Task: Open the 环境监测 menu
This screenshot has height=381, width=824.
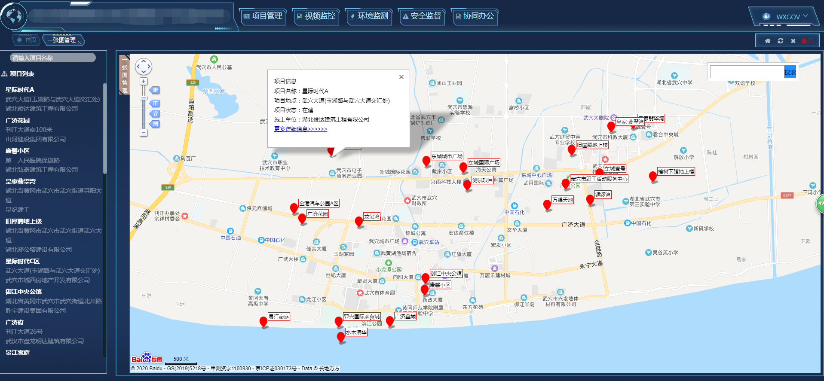Action: (369, 16)
